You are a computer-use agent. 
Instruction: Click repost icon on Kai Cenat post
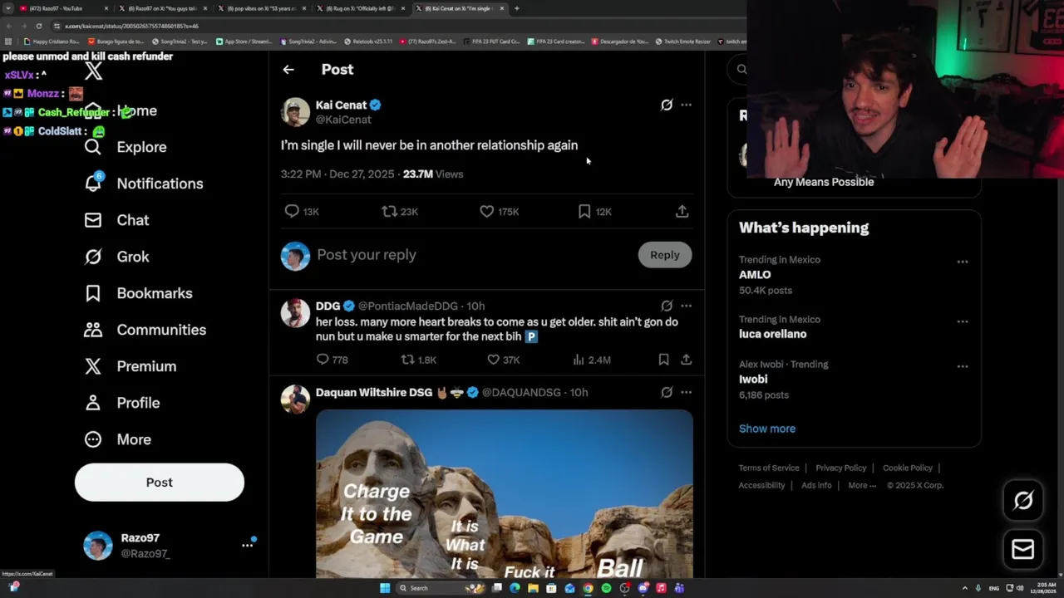389,211
